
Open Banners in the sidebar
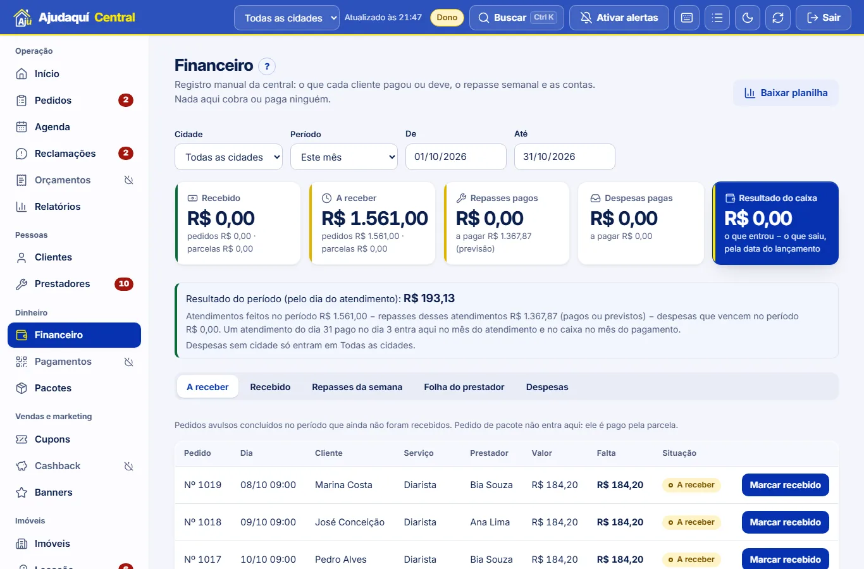tap(74, 493)
